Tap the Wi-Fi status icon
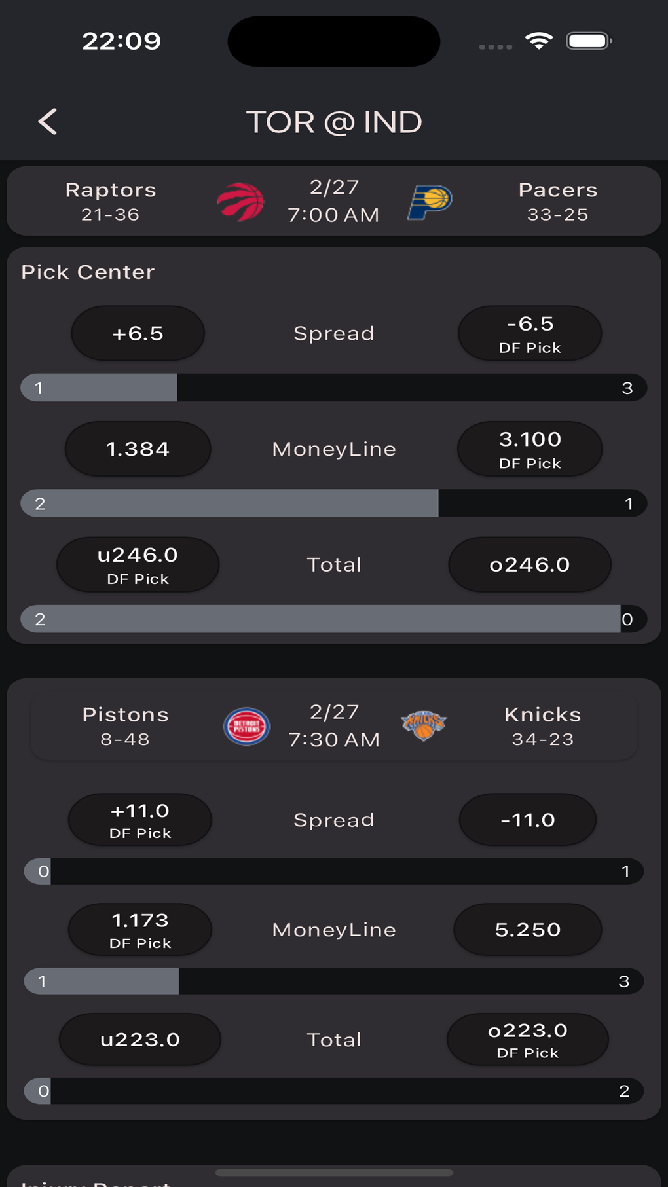The image size is (668, 1187). click(538, 41)
